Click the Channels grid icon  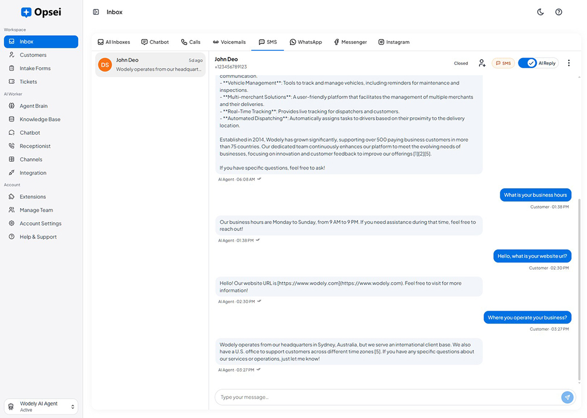pyautogui.click(x=12, y=159)
